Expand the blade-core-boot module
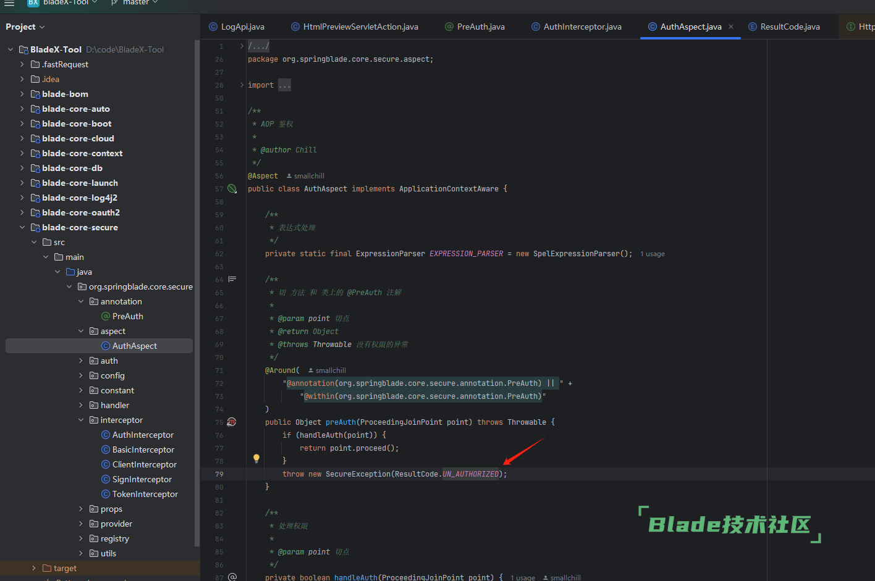Viewport: 875px width, 581px height. pos(22,123)
